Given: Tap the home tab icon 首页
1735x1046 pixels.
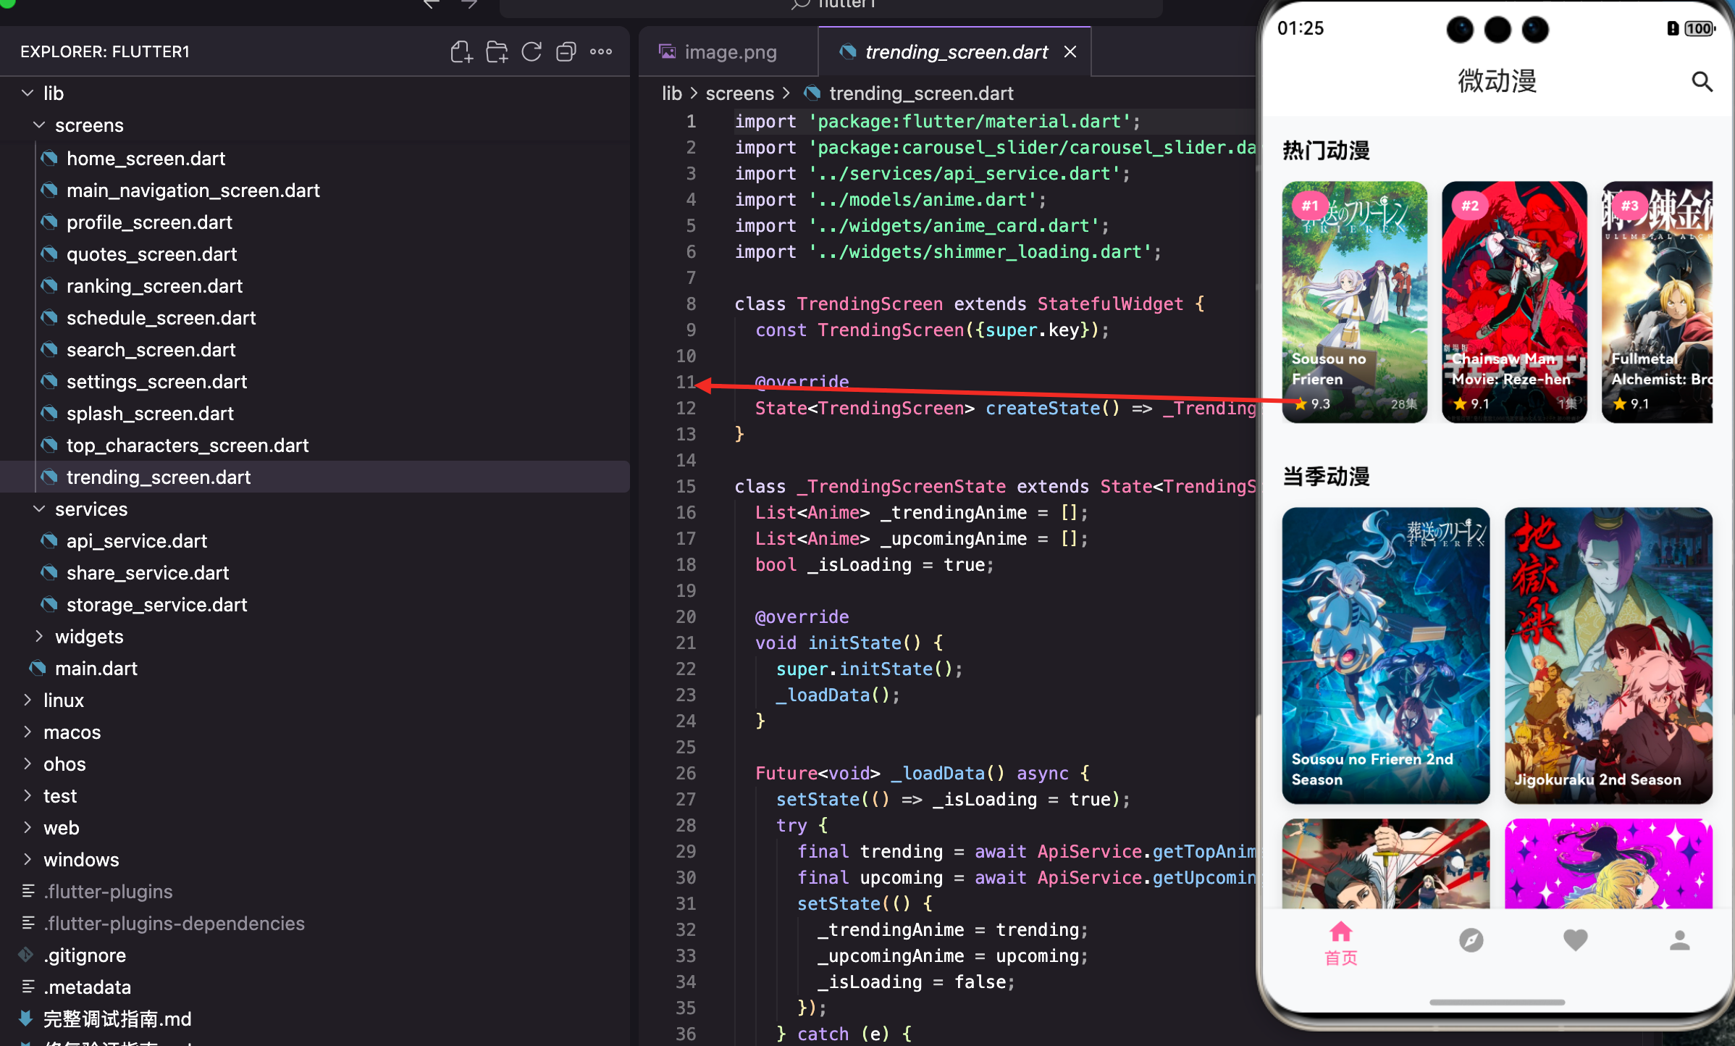Looking at the screenshot, I should tap(1341, 943).
